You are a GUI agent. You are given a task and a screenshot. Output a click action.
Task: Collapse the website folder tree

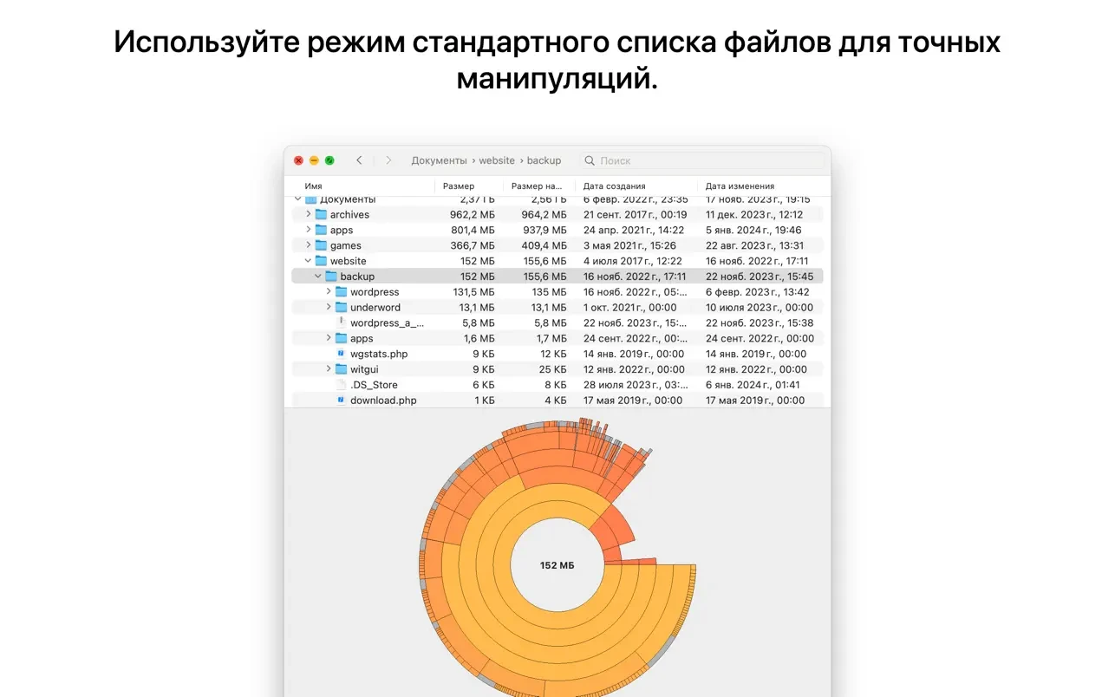[308, 261]
